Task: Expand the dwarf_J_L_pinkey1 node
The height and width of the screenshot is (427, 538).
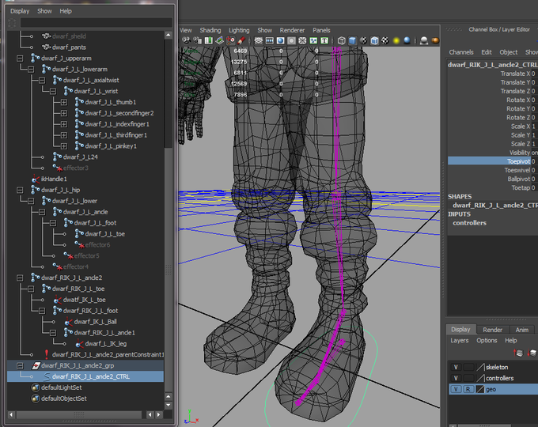Action: pos(64,146)
